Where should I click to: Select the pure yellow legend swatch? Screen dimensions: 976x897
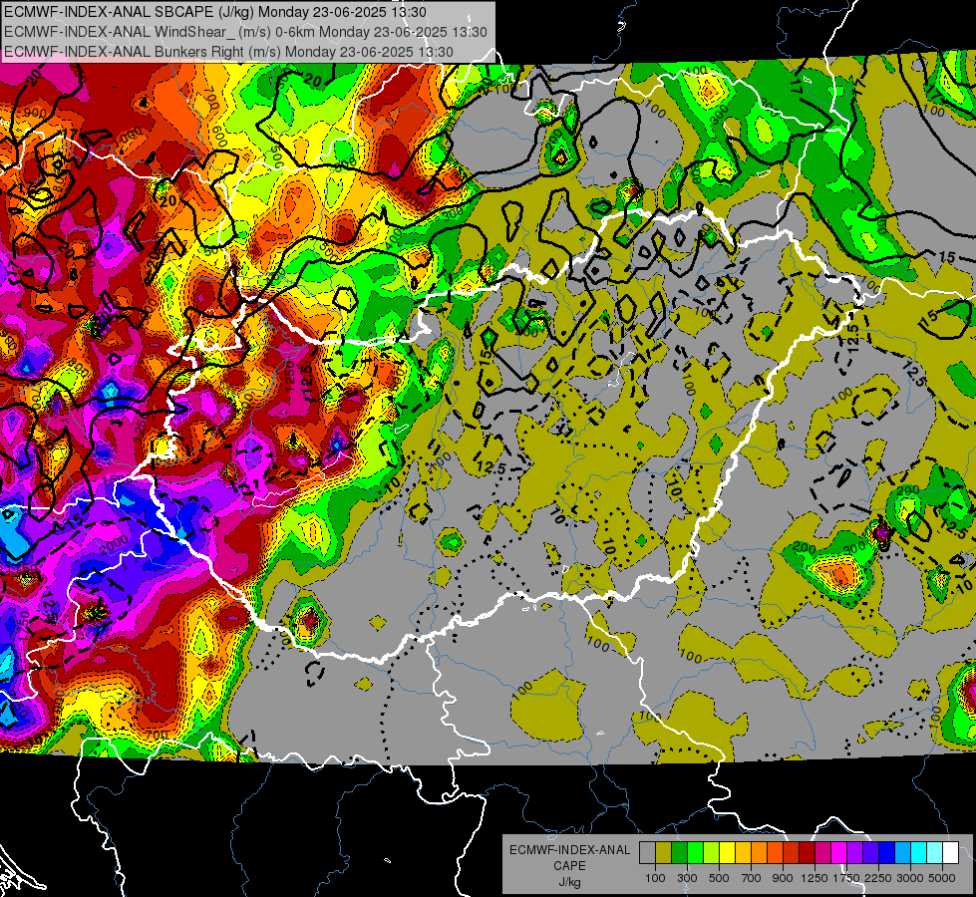tap(727, 853)
